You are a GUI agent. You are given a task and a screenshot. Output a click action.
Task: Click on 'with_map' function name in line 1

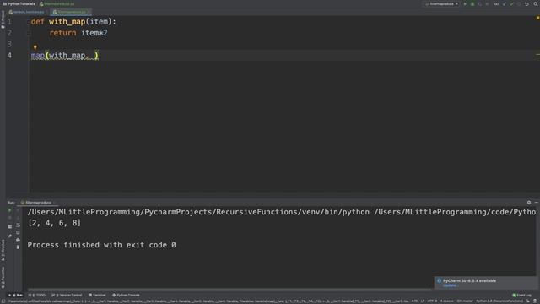67,22
